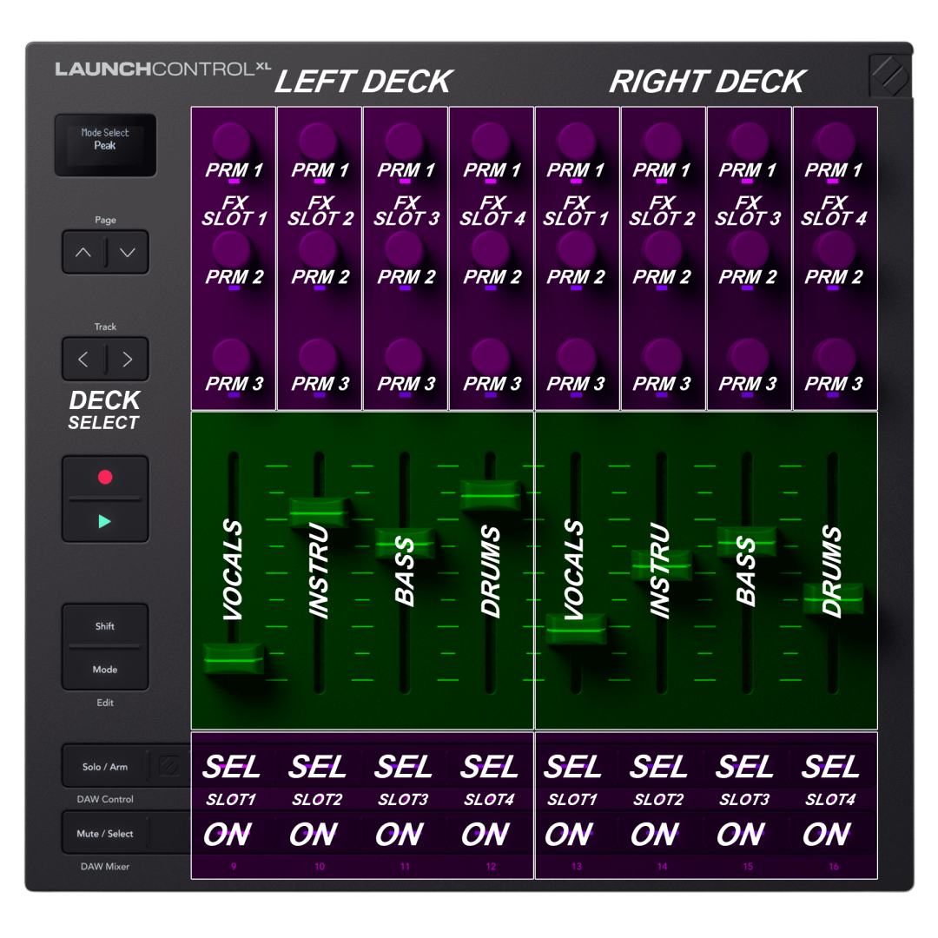The height and width of the screenshot is (938, 938).
Task: Select the next track right arrow
Action: coord(128,359)
